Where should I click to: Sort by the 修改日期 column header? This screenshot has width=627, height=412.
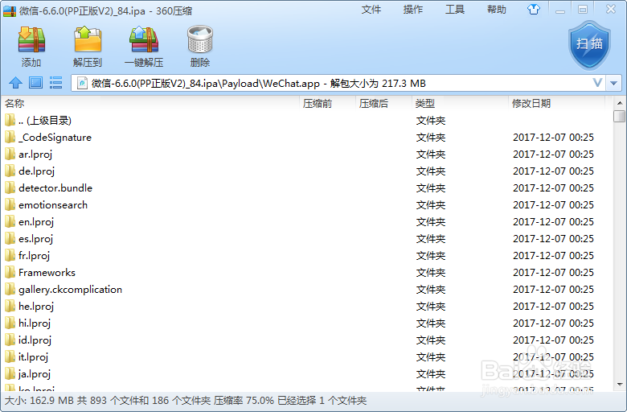[556, 104]
